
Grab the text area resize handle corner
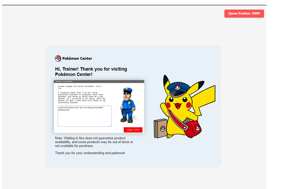point(111,126)
